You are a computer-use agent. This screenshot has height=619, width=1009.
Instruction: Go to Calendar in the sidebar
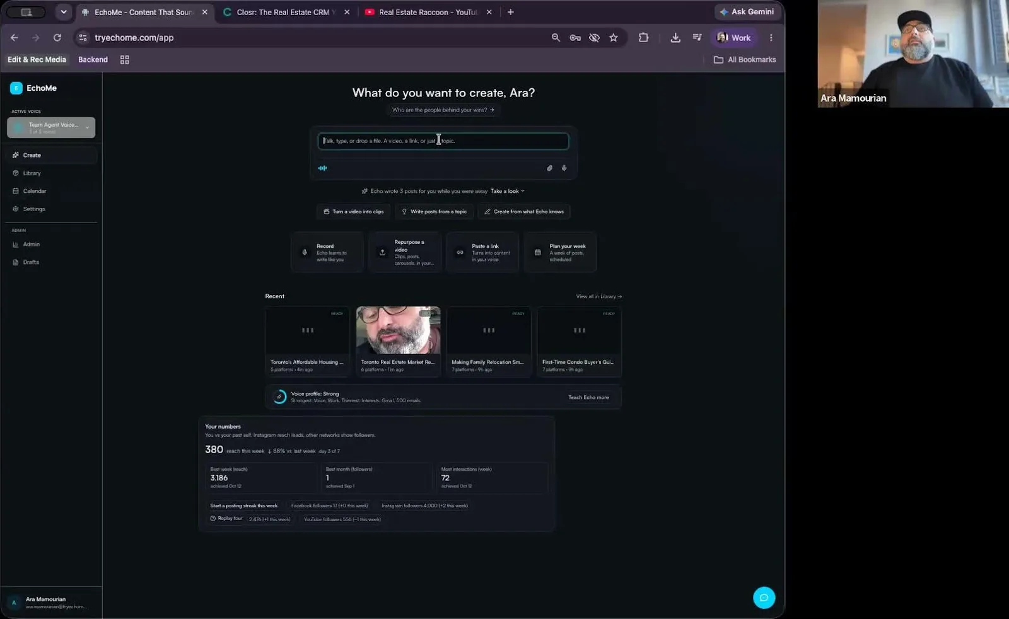pos(35,191)
